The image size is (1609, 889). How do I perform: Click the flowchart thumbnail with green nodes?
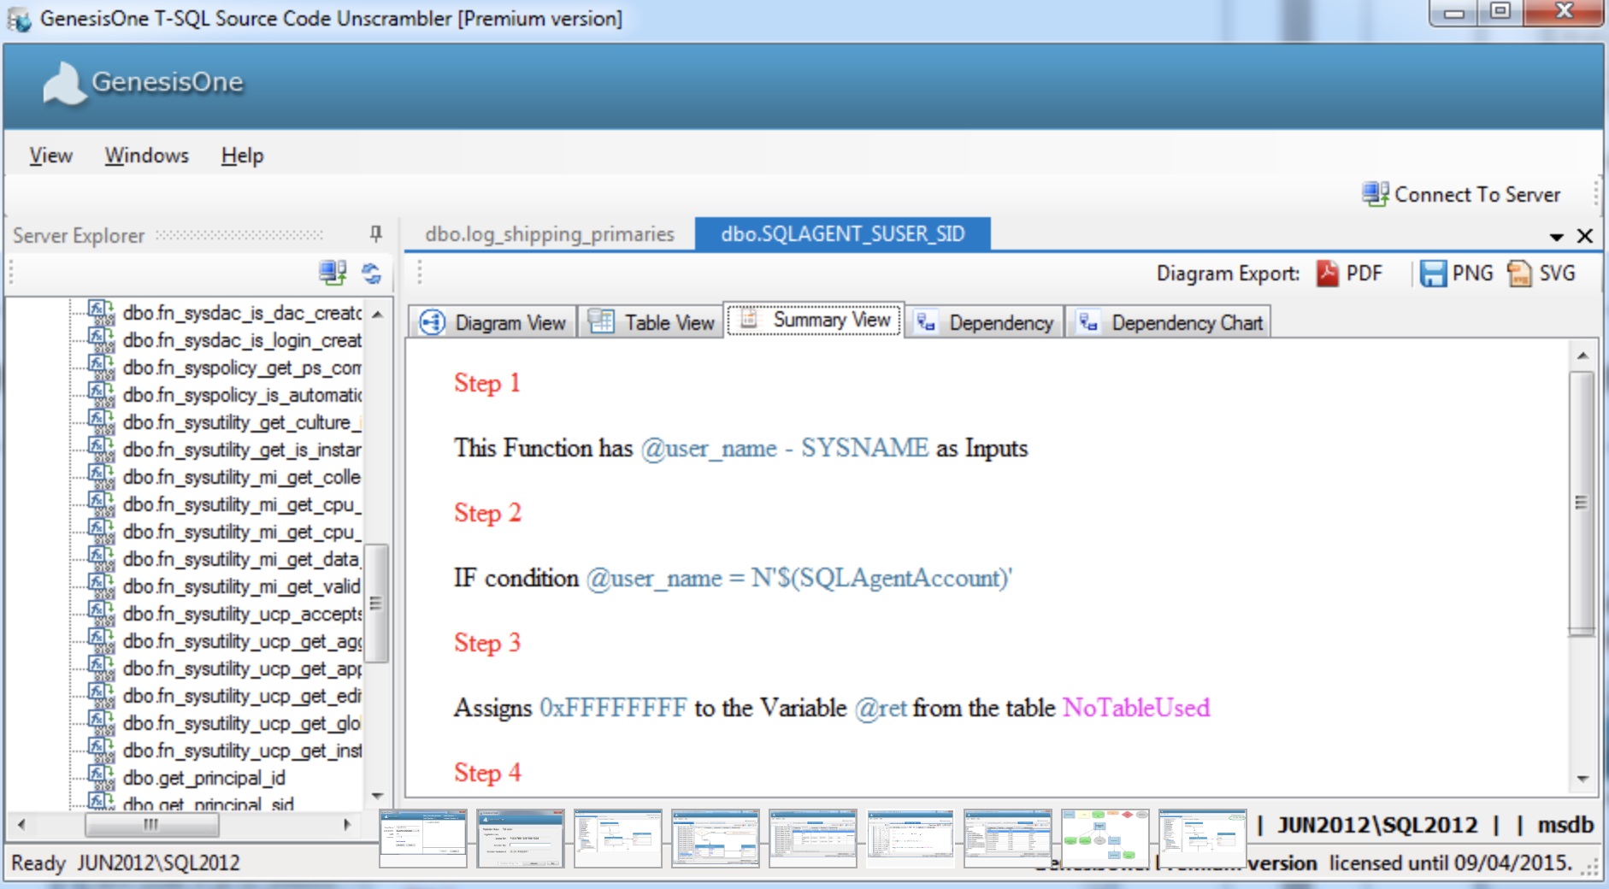(x=1105, y=838)
